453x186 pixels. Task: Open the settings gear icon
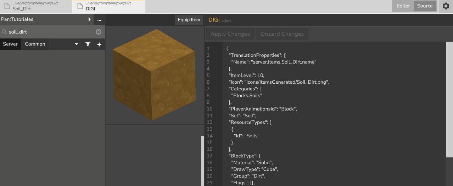[446, 6]
